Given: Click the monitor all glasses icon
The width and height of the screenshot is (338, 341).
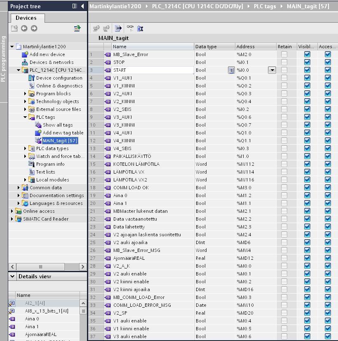Looking at the screenshot, I should point(130,28).
